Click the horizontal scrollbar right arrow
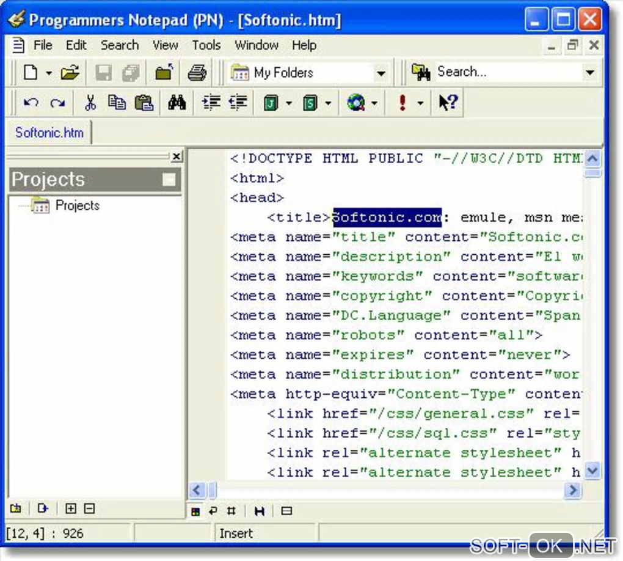 point(572,490)
